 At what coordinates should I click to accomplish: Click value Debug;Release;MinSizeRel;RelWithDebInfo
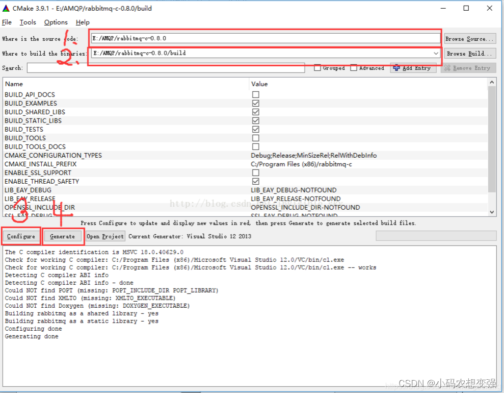tap(314, 156)
